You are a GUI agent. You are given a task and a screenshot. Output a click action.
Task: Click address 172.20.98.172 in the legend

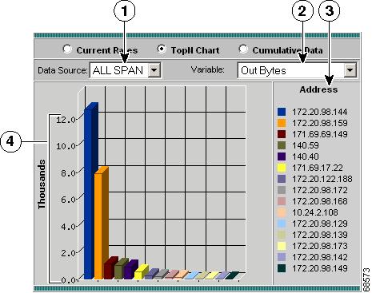(320, 190)
